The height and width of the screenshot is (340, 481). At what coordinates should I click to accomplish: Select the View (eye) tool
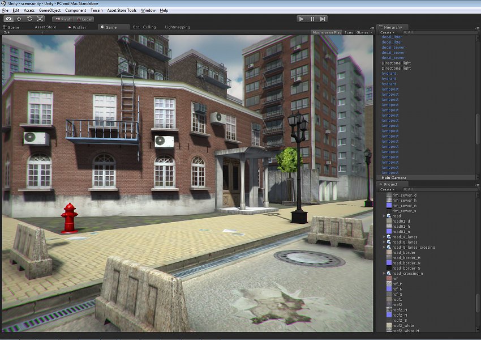point(8,19)
